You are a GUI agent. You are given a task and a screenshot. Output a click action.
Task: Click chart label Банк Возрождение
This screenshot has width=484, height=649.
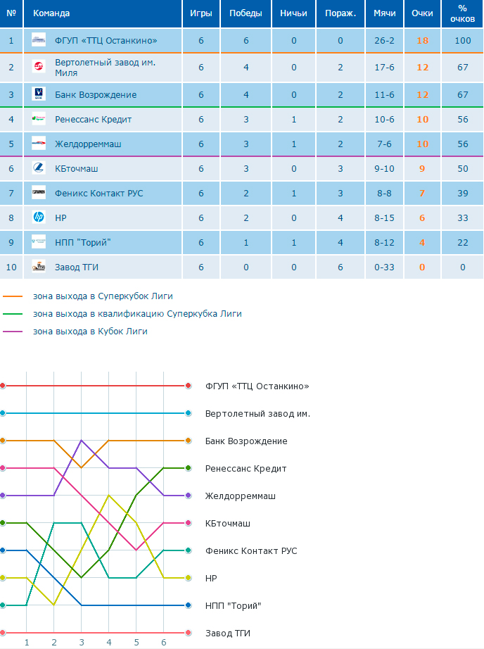point(246,441)
